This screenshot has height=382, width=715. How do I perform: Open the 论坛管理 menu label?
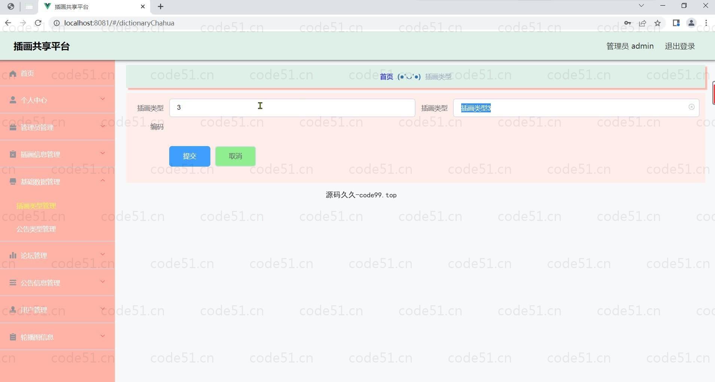34,255
